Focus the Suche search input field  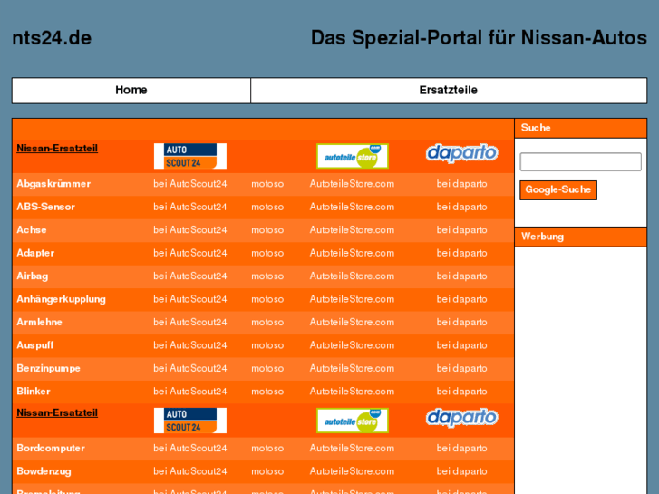click(580, 162)
